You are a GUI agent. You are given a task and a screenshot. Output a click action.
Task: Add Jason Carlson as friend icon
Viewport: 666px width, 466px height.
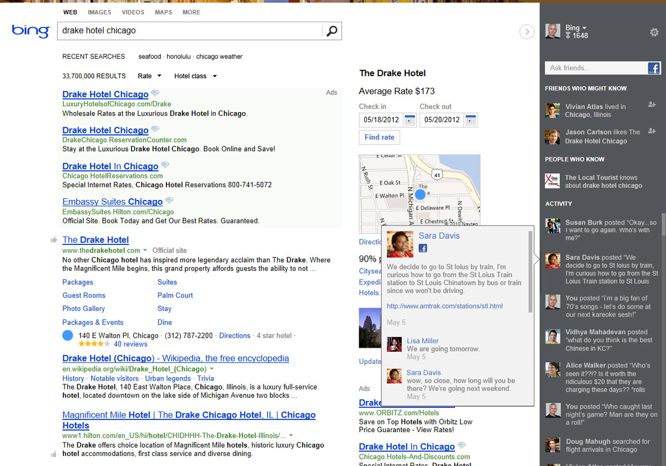click(652, 131)
